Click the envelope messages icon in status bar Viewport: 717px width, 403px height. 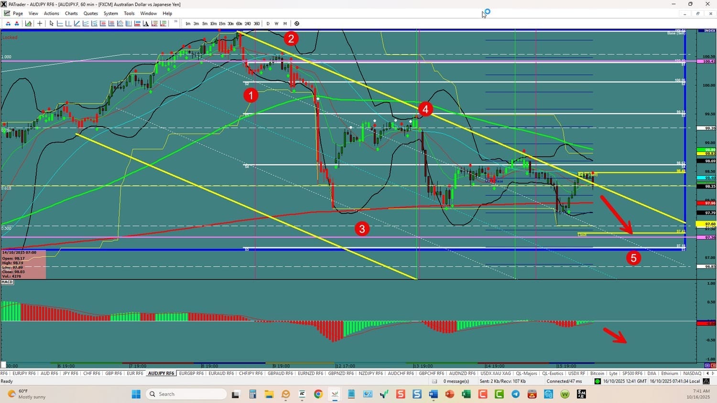click(435, 382)
